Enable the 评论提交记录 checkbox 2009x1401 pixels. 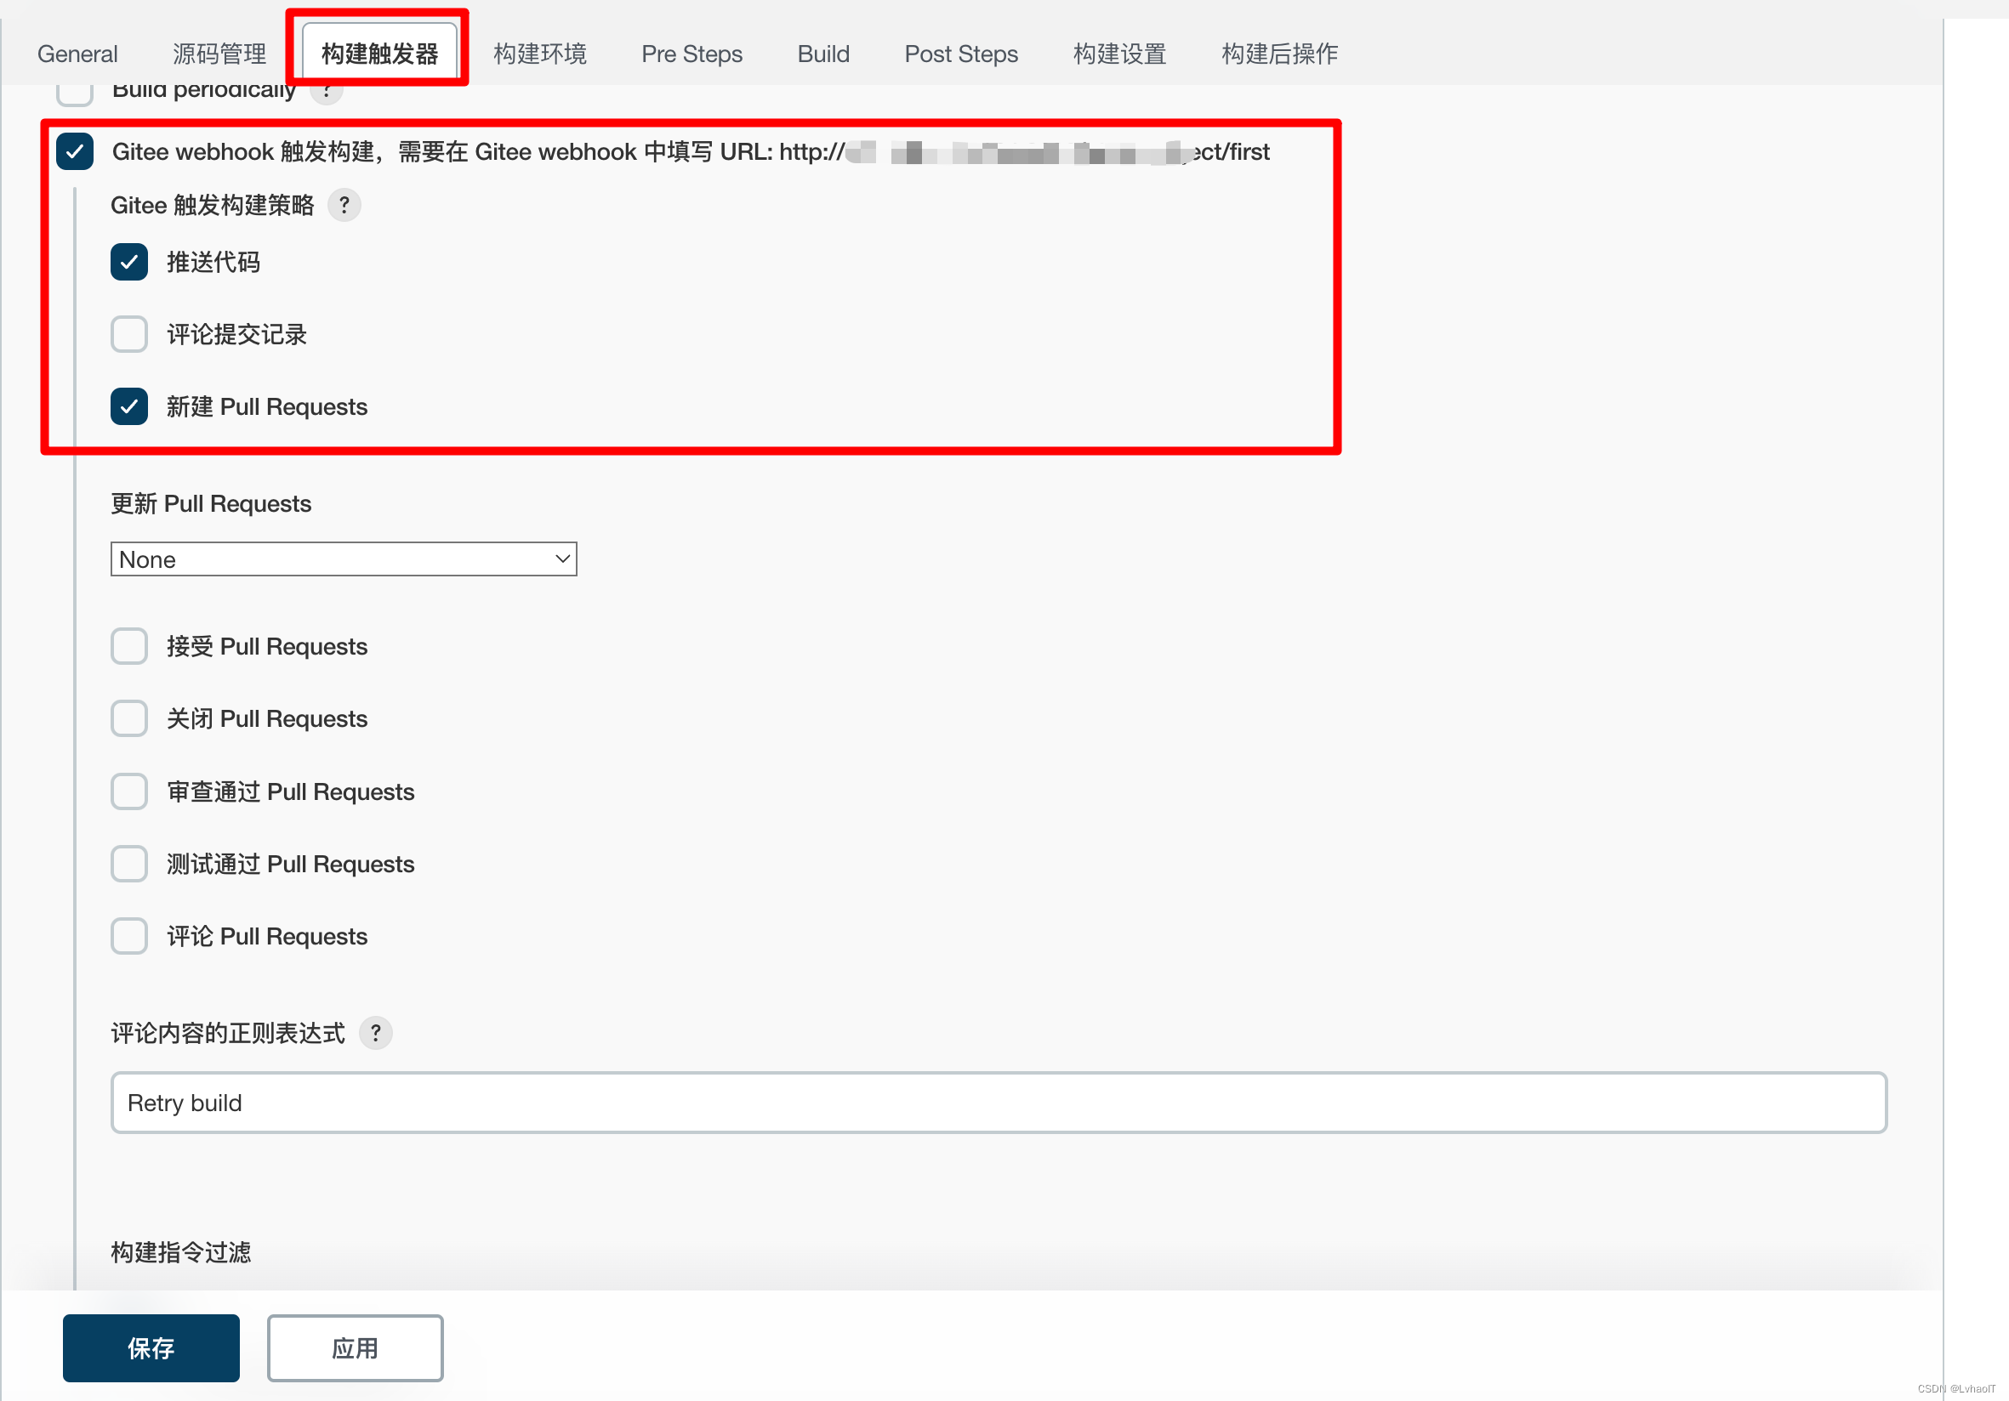click(128, 335)
